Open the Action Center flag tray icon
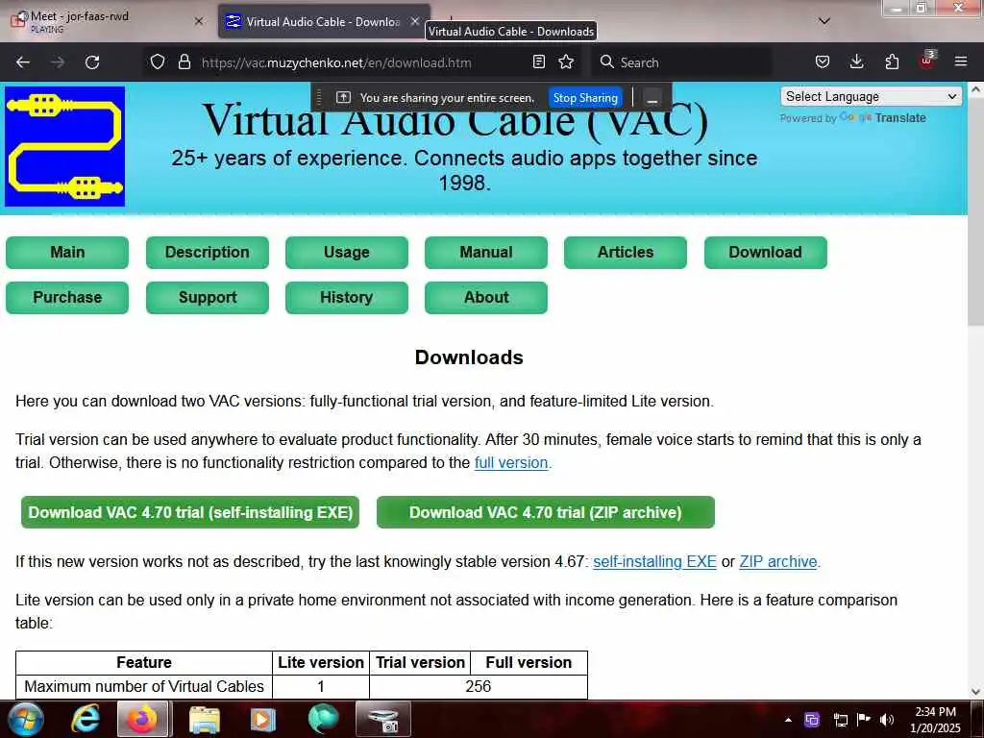 coord(864,720)
